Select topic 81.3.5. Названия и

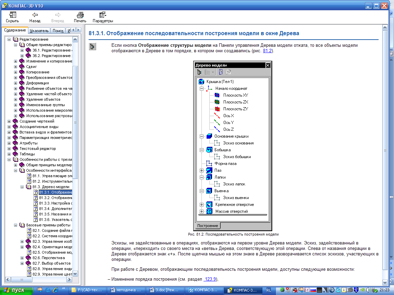pyautogui.click(x=55, y=214)
